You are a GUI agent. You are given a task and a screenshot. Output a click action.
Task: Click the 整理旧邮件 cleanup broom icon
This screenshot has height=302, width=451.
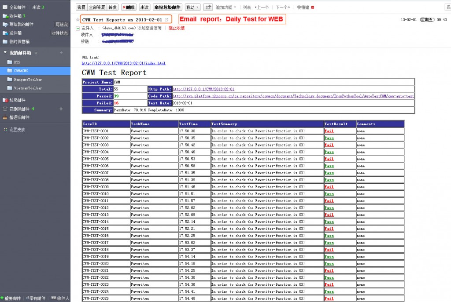pos(5,117)
